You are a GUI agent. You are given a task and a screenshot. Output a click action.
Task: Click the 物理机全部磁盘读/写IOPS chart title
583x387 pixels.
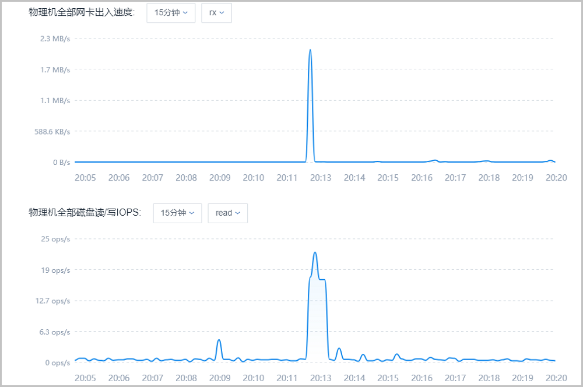point(85,213)
